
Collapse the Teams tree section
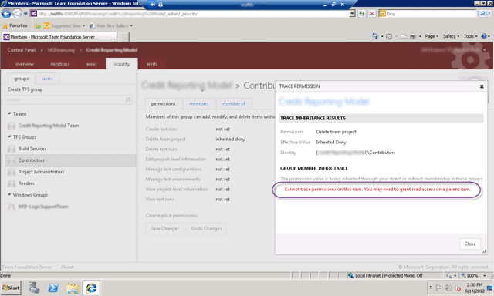coord(9,113)
